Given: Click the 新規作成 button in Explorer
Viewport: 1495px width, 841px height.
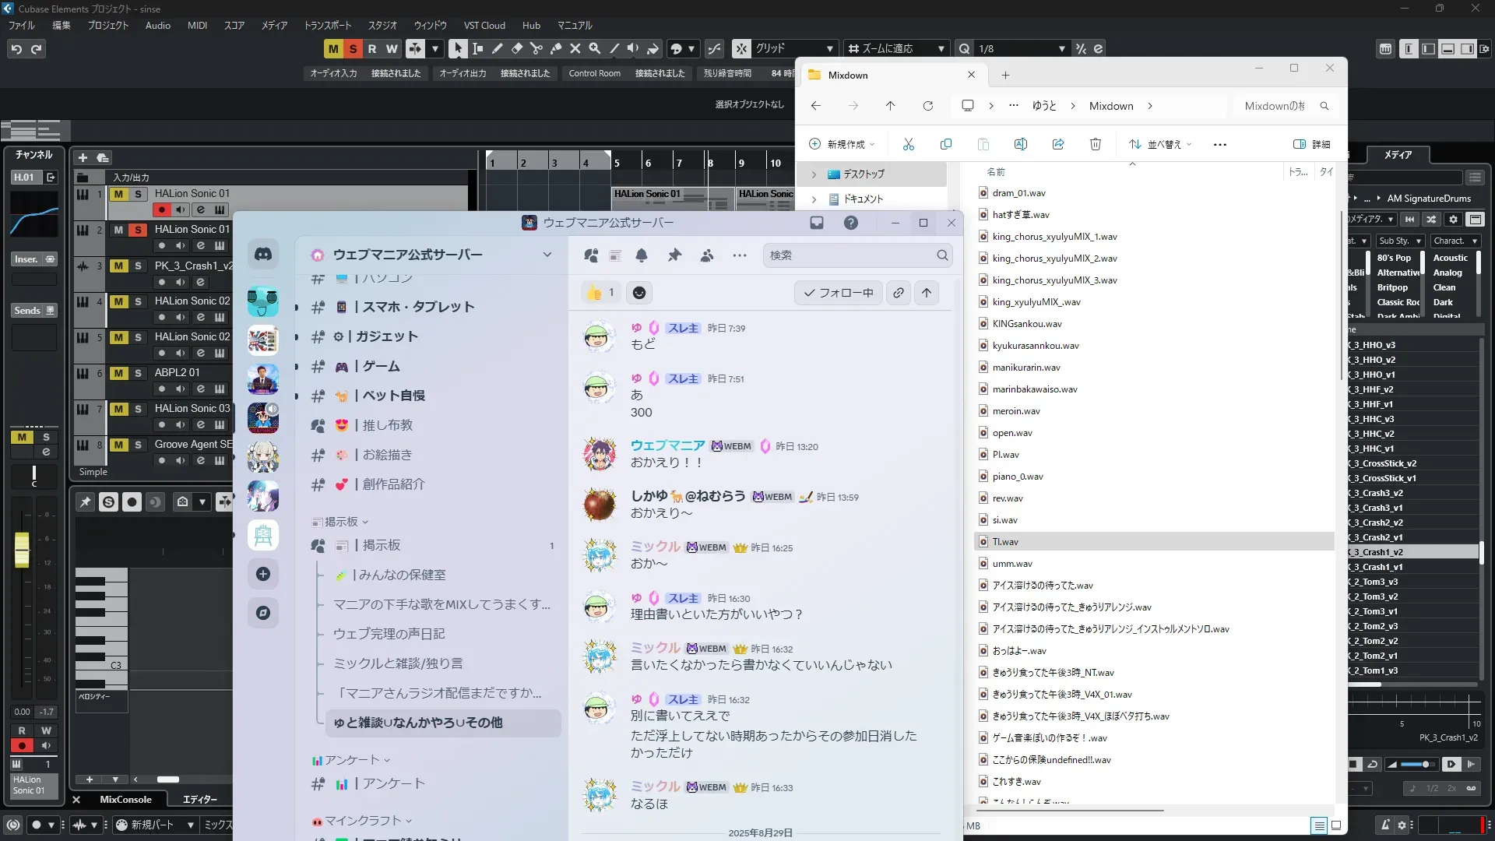Looking at the screenshot, I should tap(842, 144).
